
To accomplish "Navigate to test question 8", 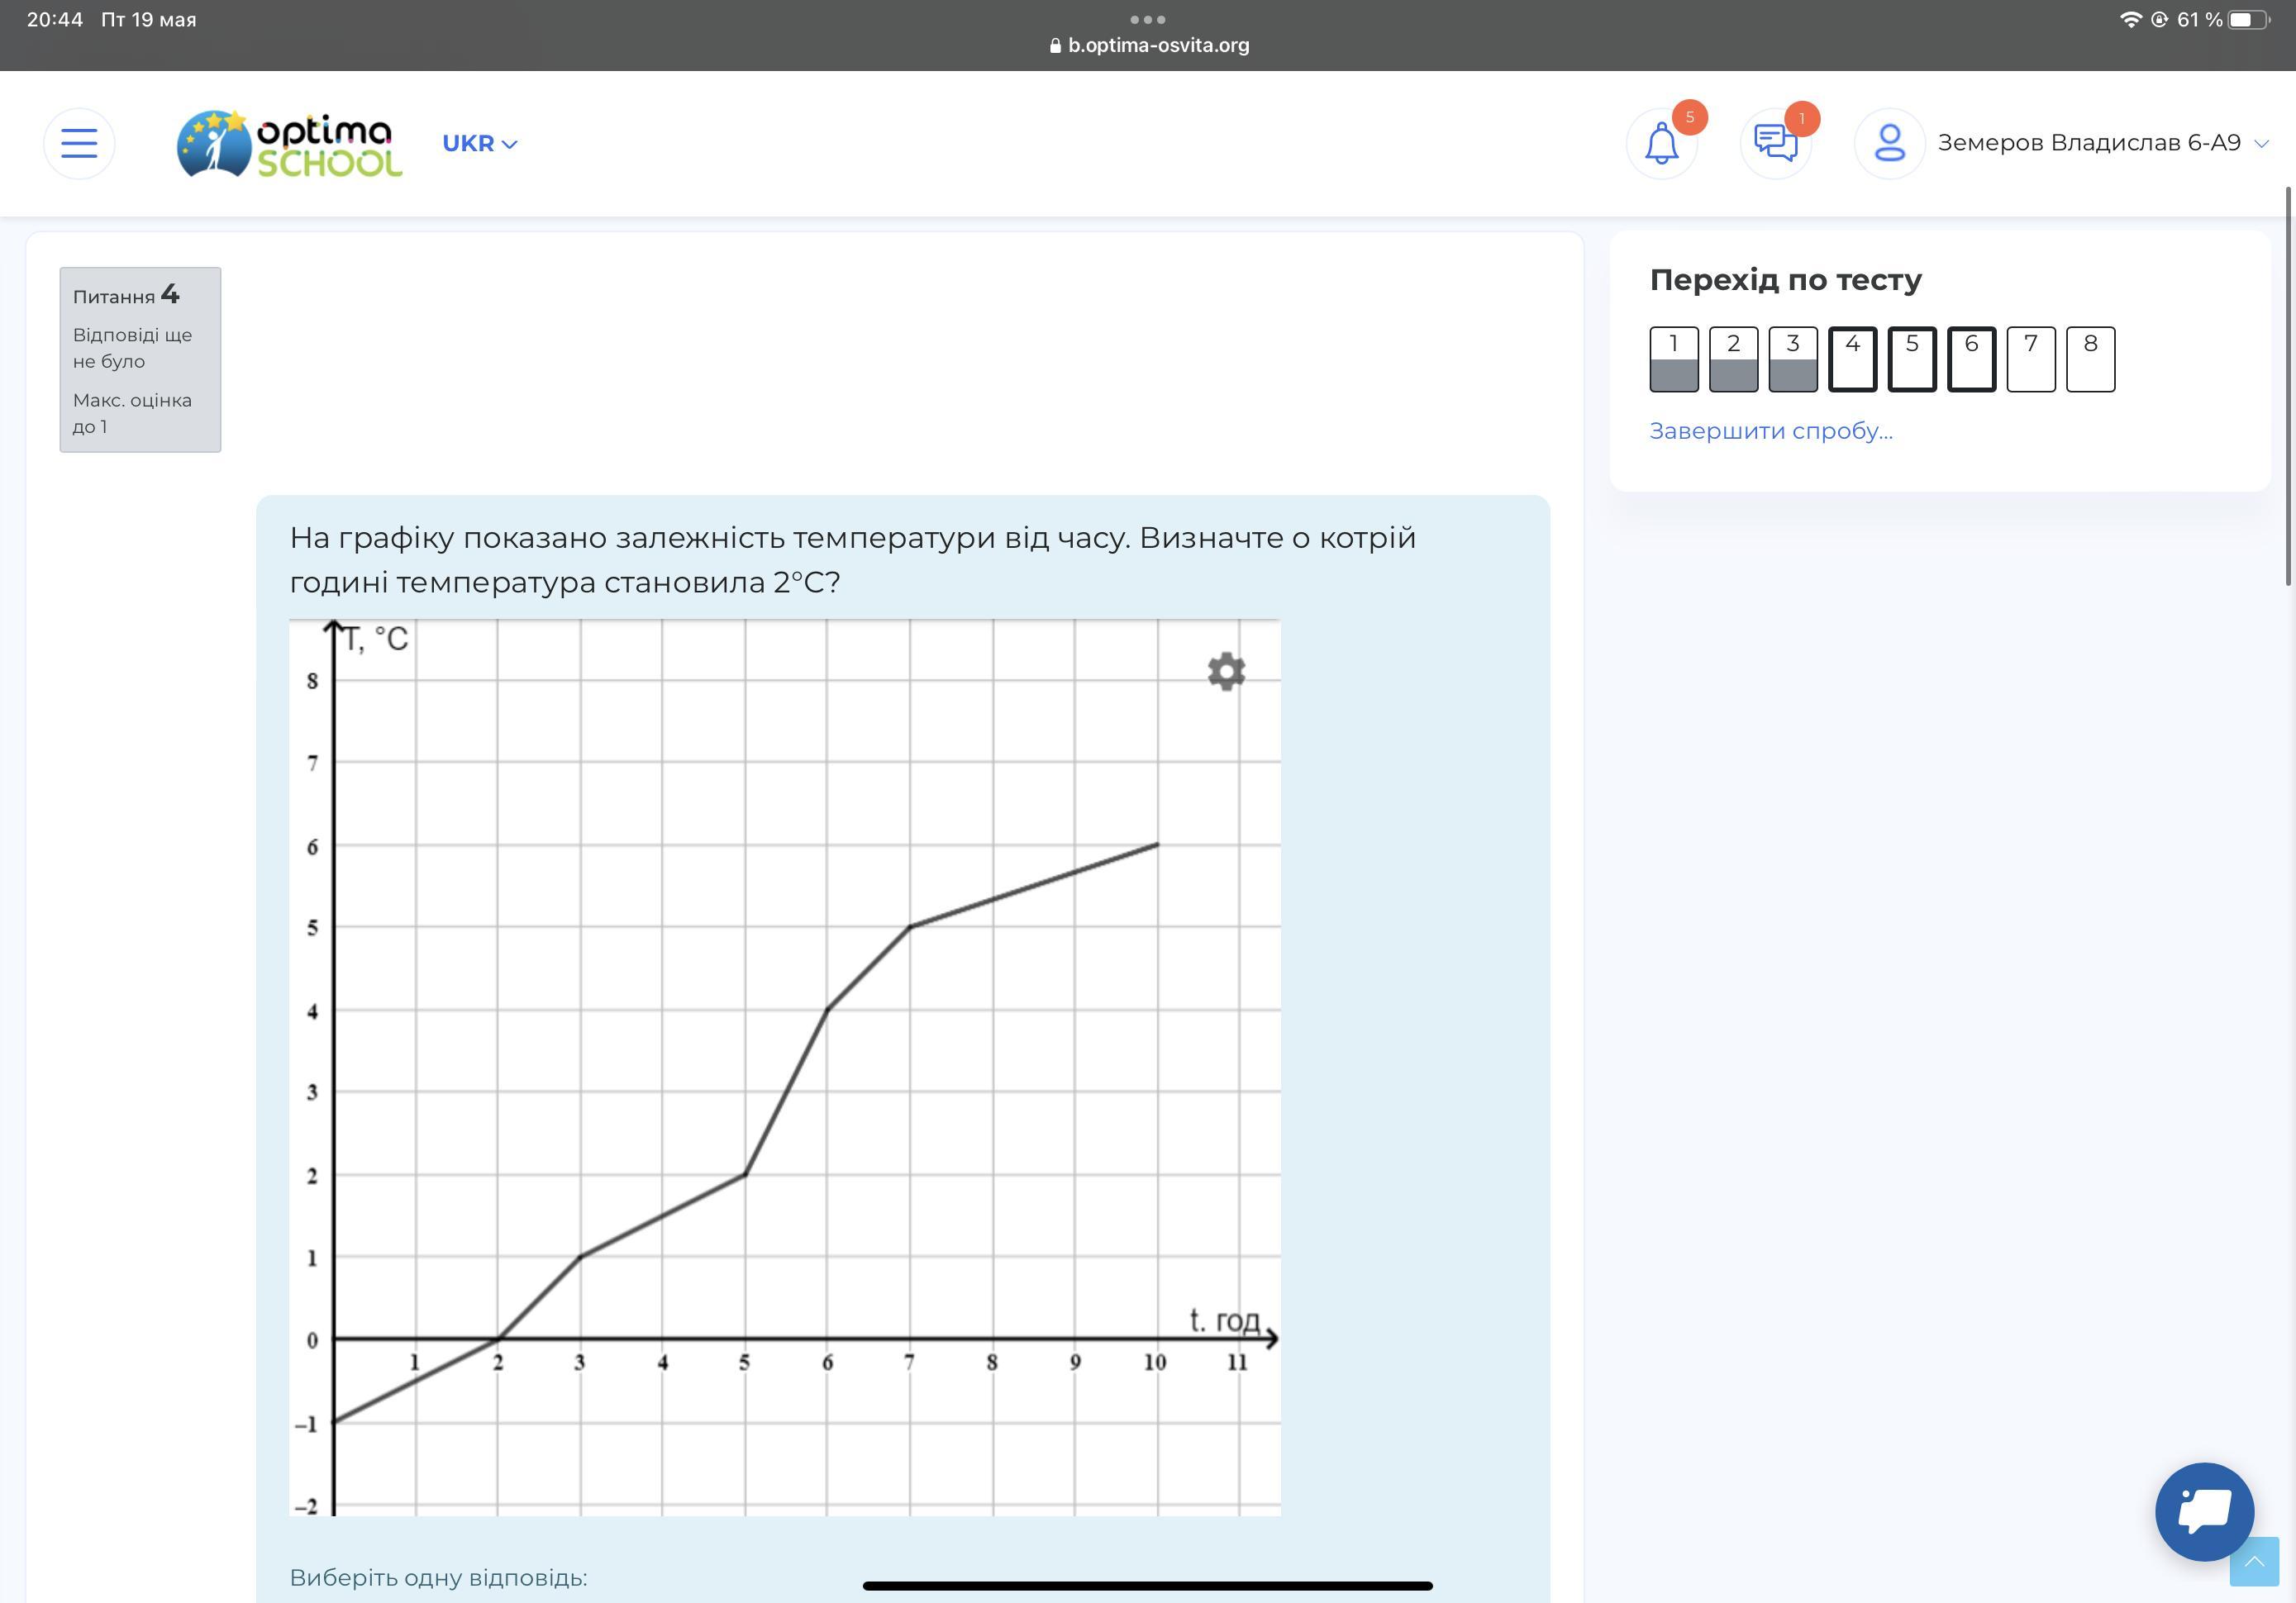I will click(2090, 359).
